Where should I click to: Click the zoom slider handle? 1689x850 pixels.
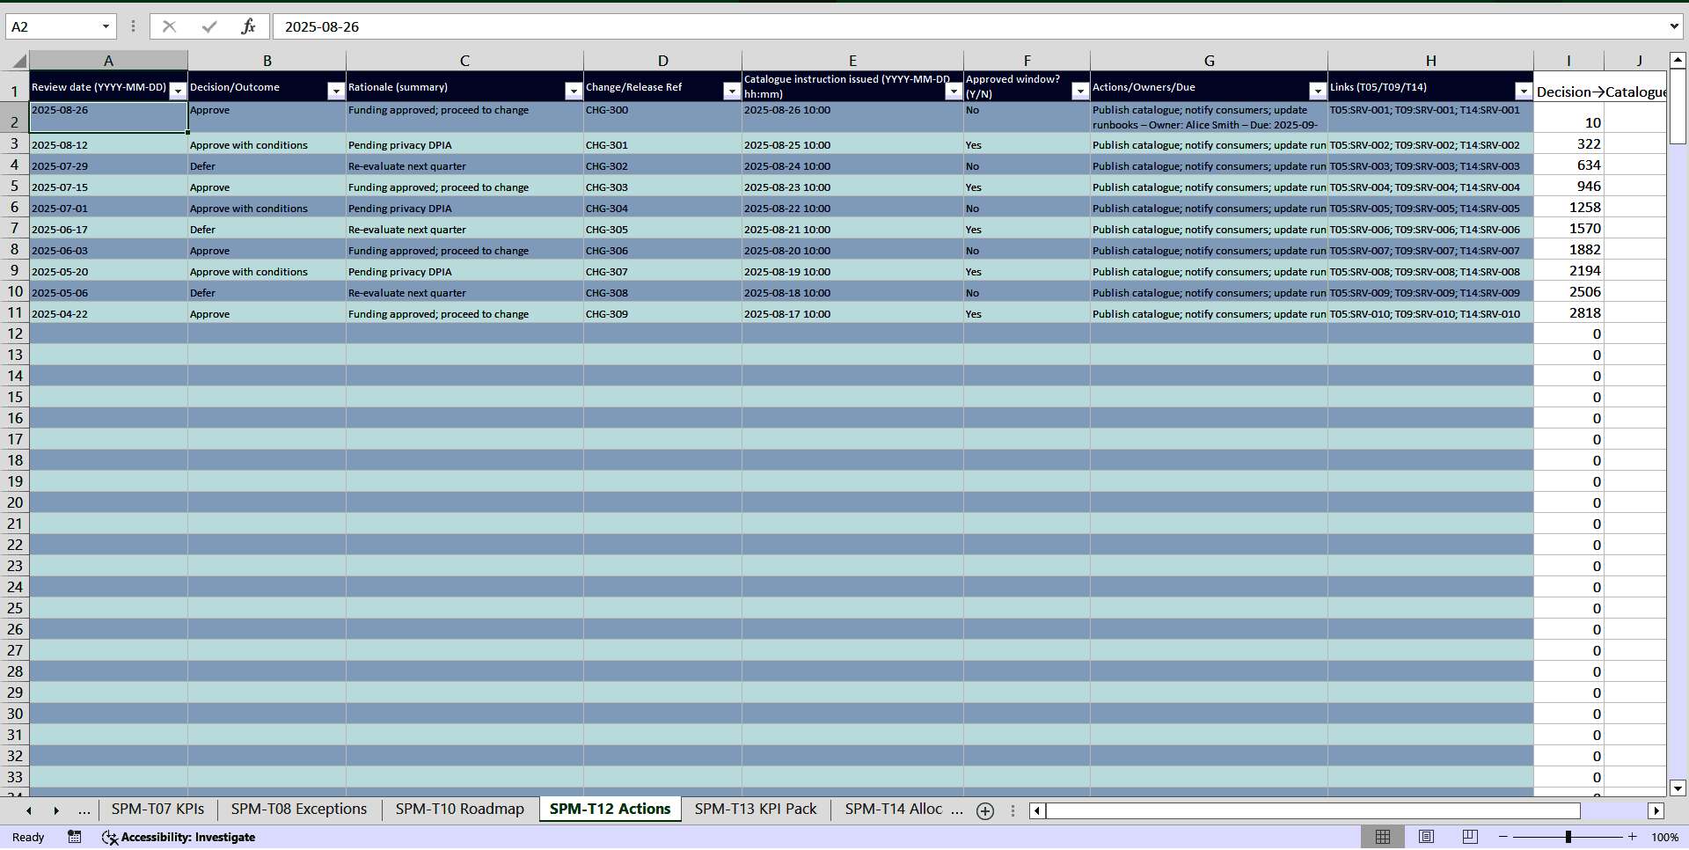(x=1568, y=837)
